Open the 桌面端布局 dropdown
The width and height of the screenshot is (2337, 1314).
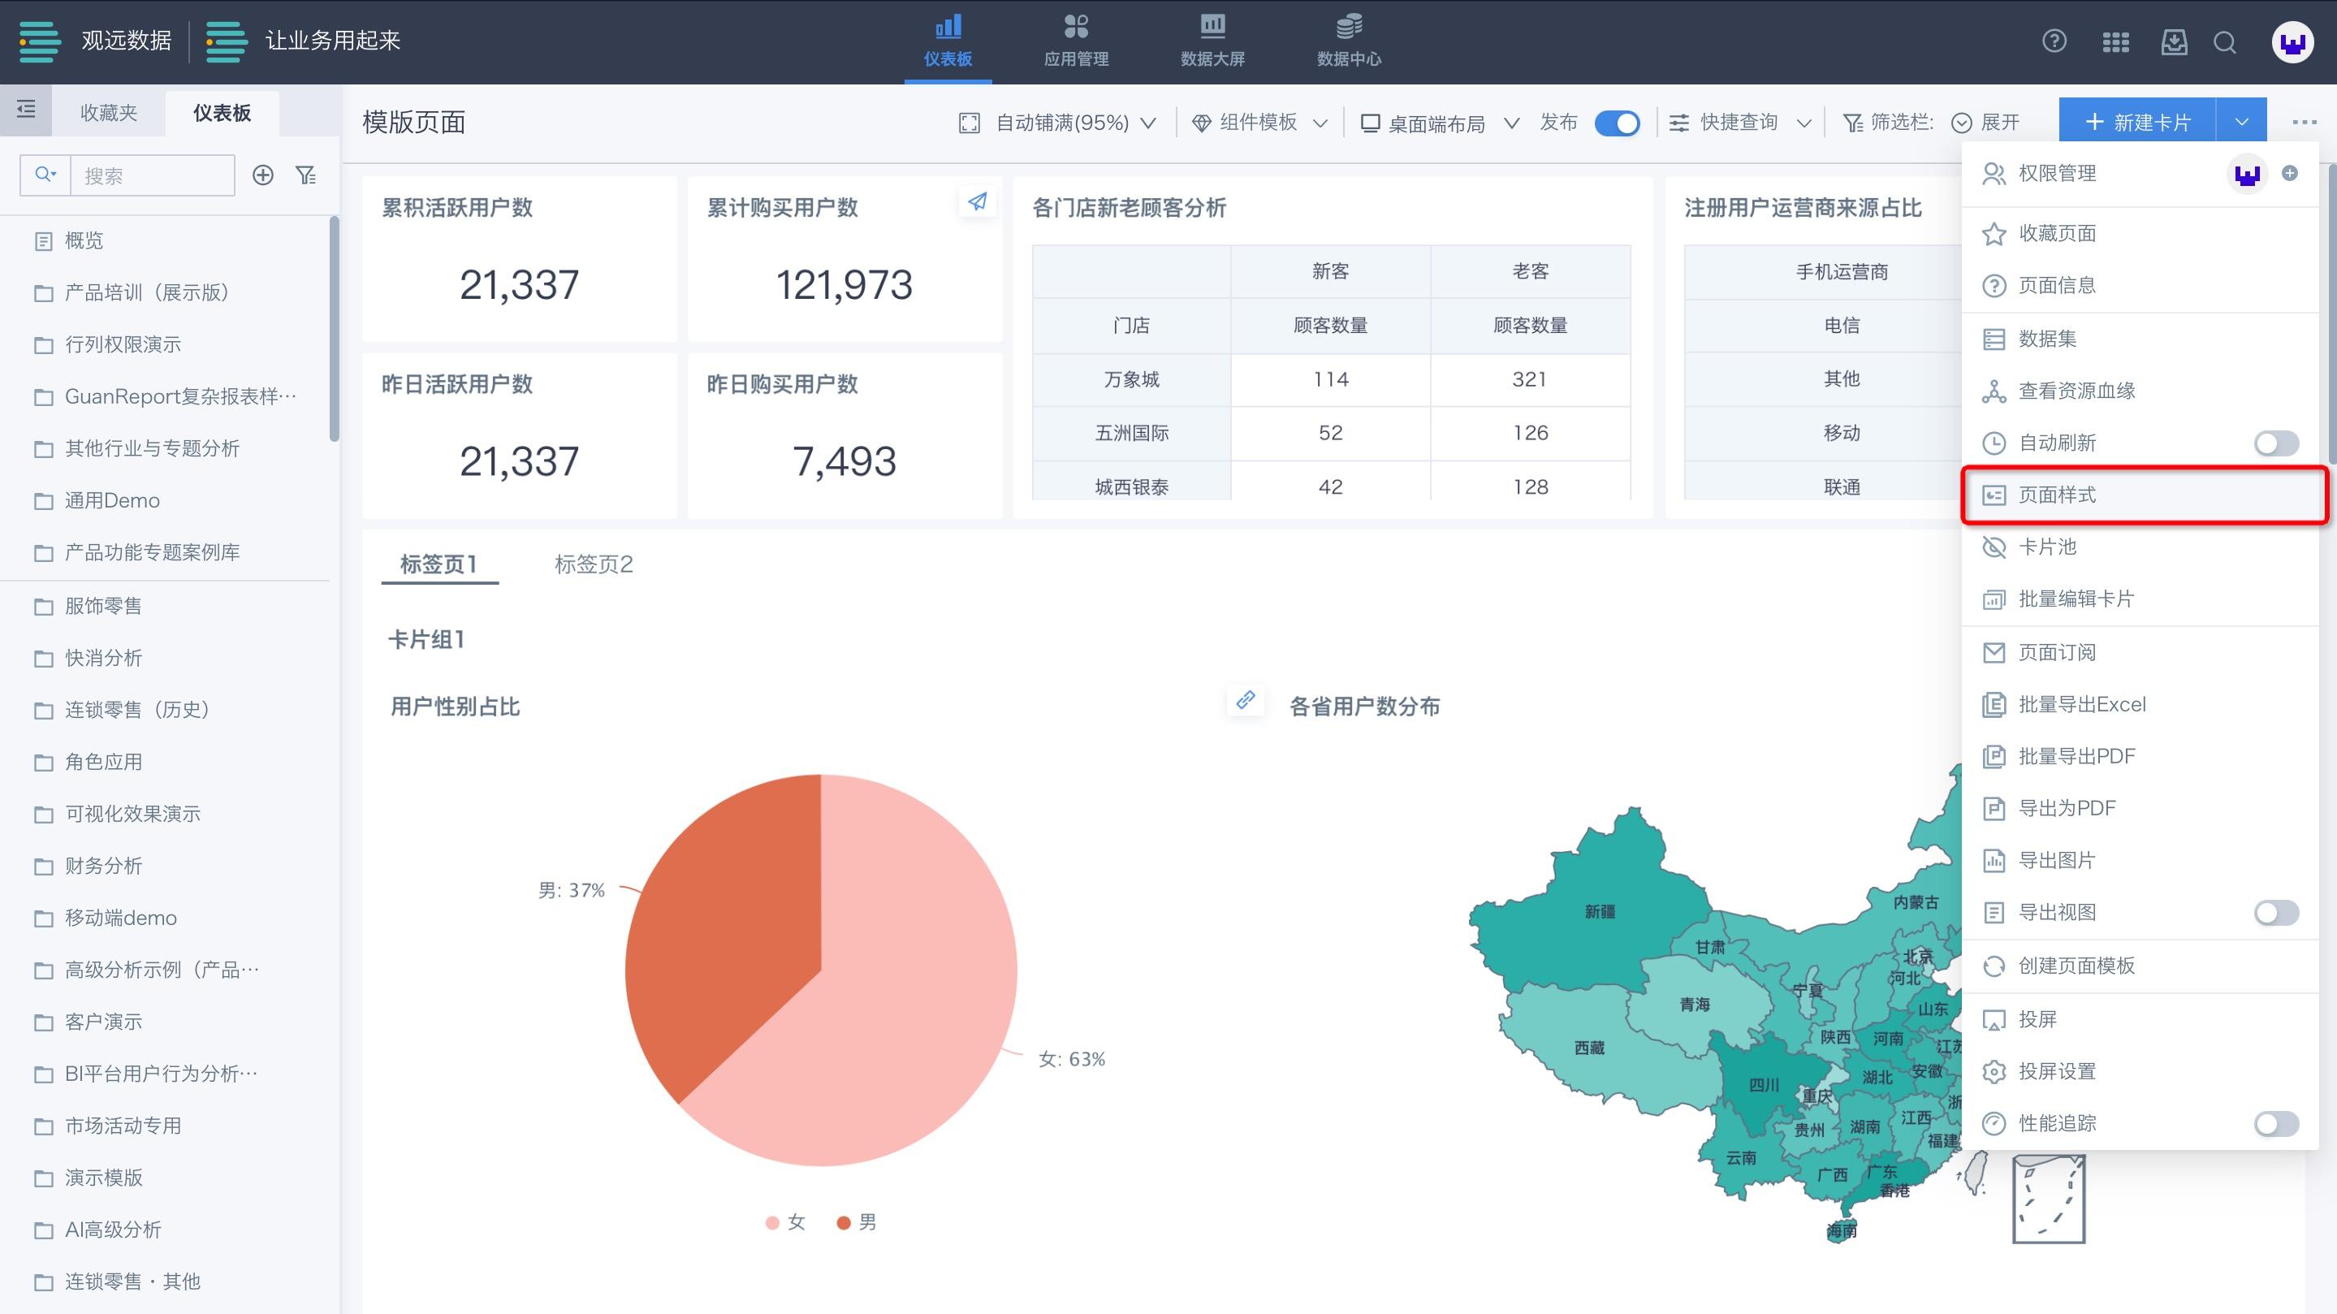tap(1440, 123)
